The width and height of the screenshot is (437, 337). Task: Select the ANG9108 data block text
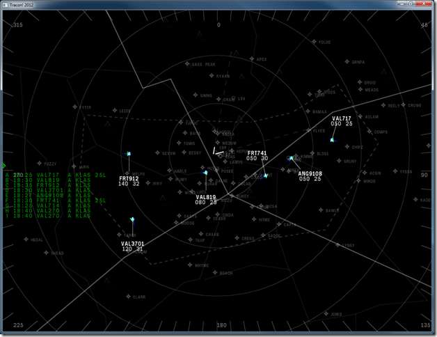[x=310, y=176]
